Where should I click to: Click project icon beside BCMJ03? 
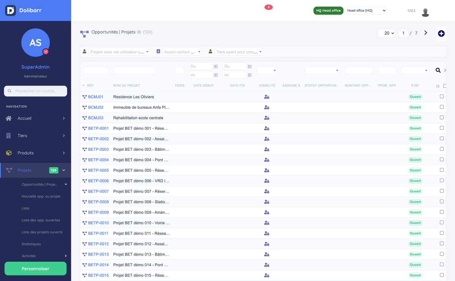pyautogui.click(x=85, y=118)
